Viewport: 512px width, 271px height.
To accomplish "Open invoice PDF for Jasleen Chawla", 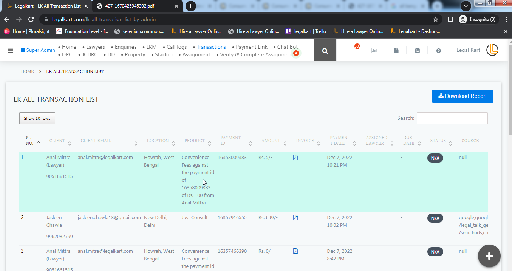I will click(x=295, y=217).
